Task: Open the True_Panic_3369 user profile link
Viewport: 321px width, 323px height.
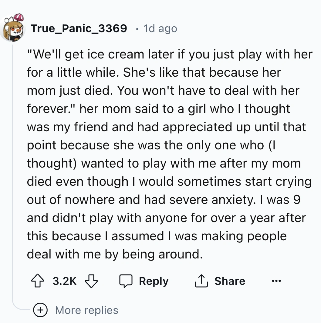Action: (x=79, y=28)
